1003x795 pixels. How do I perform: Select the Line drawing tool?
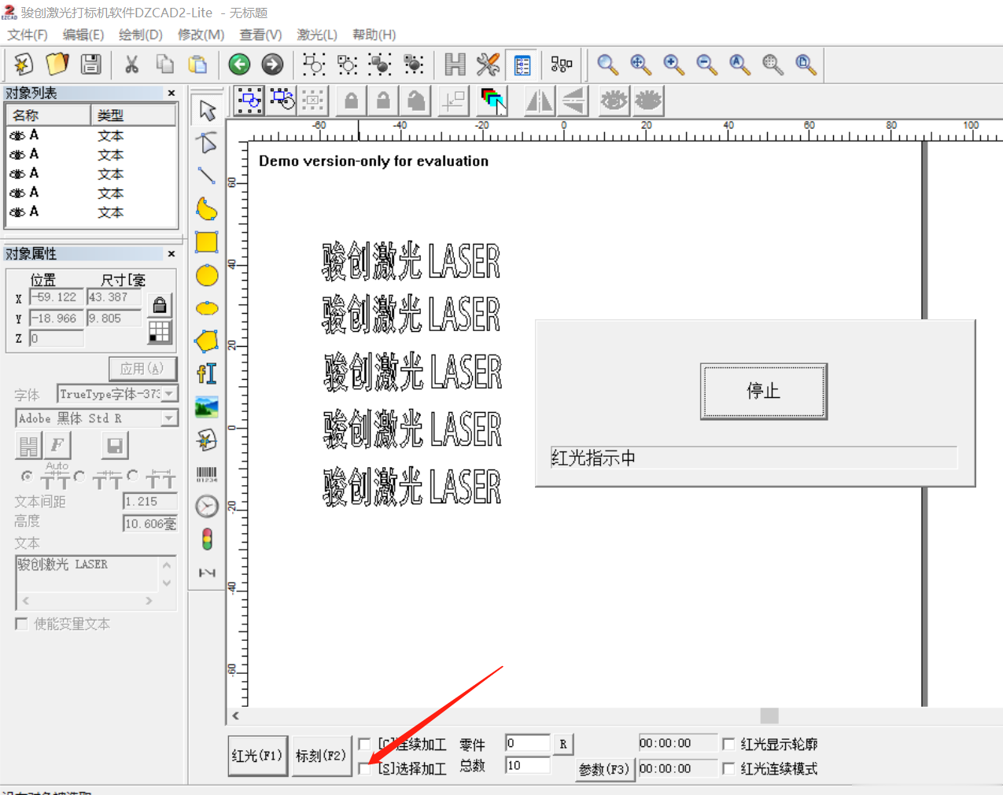[207, 176]
